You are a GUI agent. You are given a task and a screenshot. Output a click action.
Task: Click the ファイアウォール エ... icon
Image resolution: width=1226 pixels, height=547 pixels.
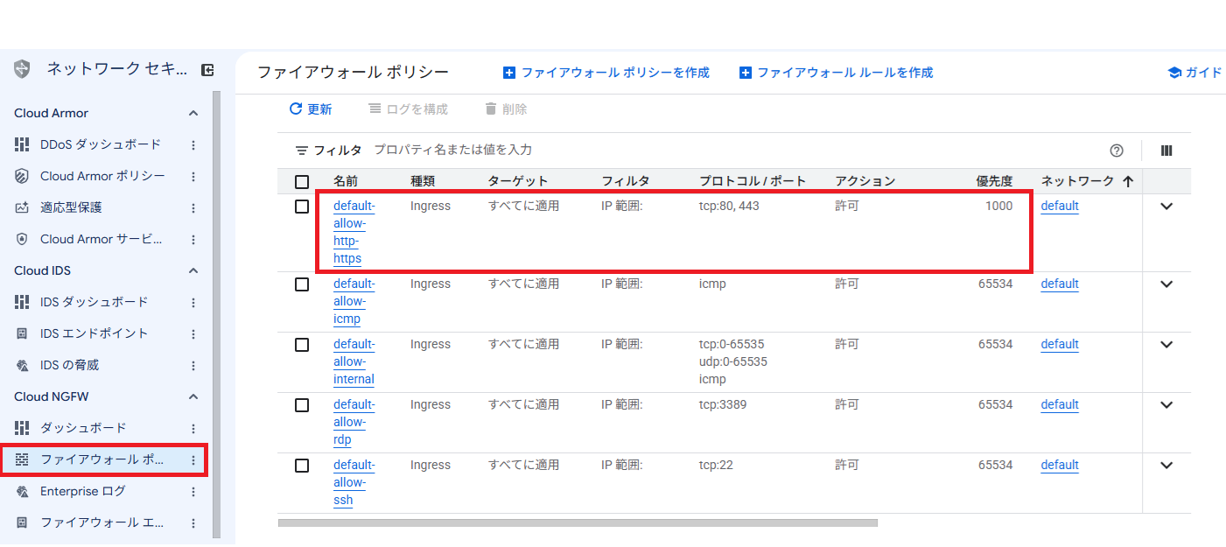point(22,522)
